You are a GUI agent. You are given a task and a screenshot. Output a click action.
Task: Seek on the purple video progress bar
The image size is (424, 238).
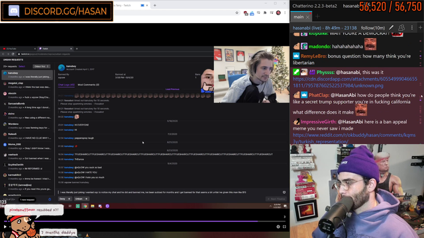pos(144,221)
